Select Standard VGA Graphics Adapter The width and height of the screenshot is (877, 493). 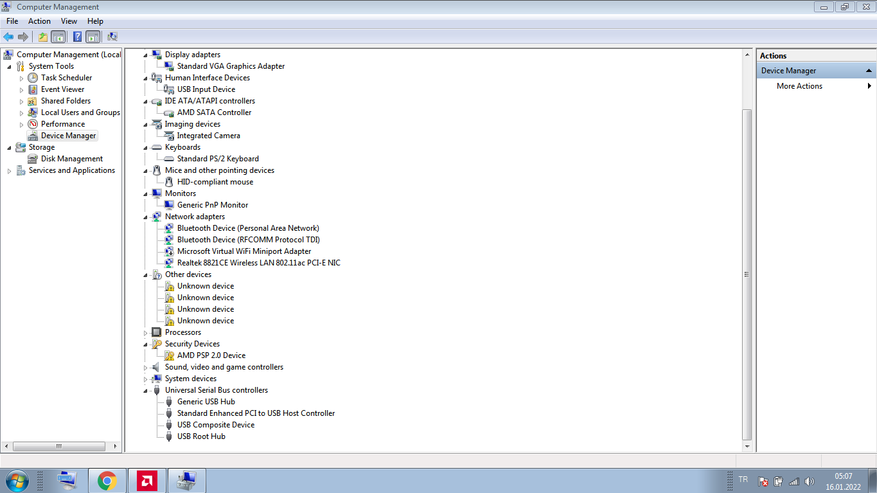tap(231, 66)
